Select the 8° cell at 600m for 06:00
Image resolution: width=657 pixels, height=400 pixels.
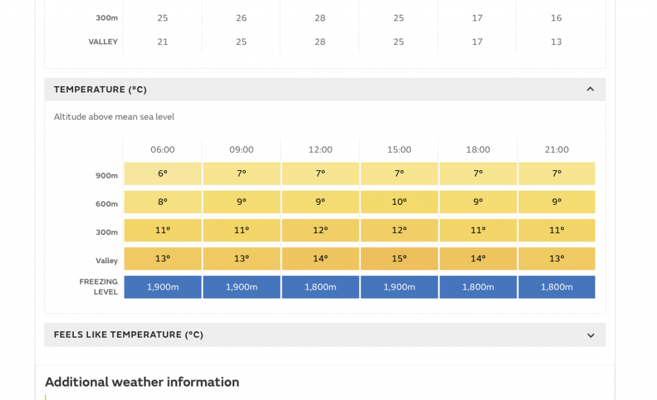point(162,202)
